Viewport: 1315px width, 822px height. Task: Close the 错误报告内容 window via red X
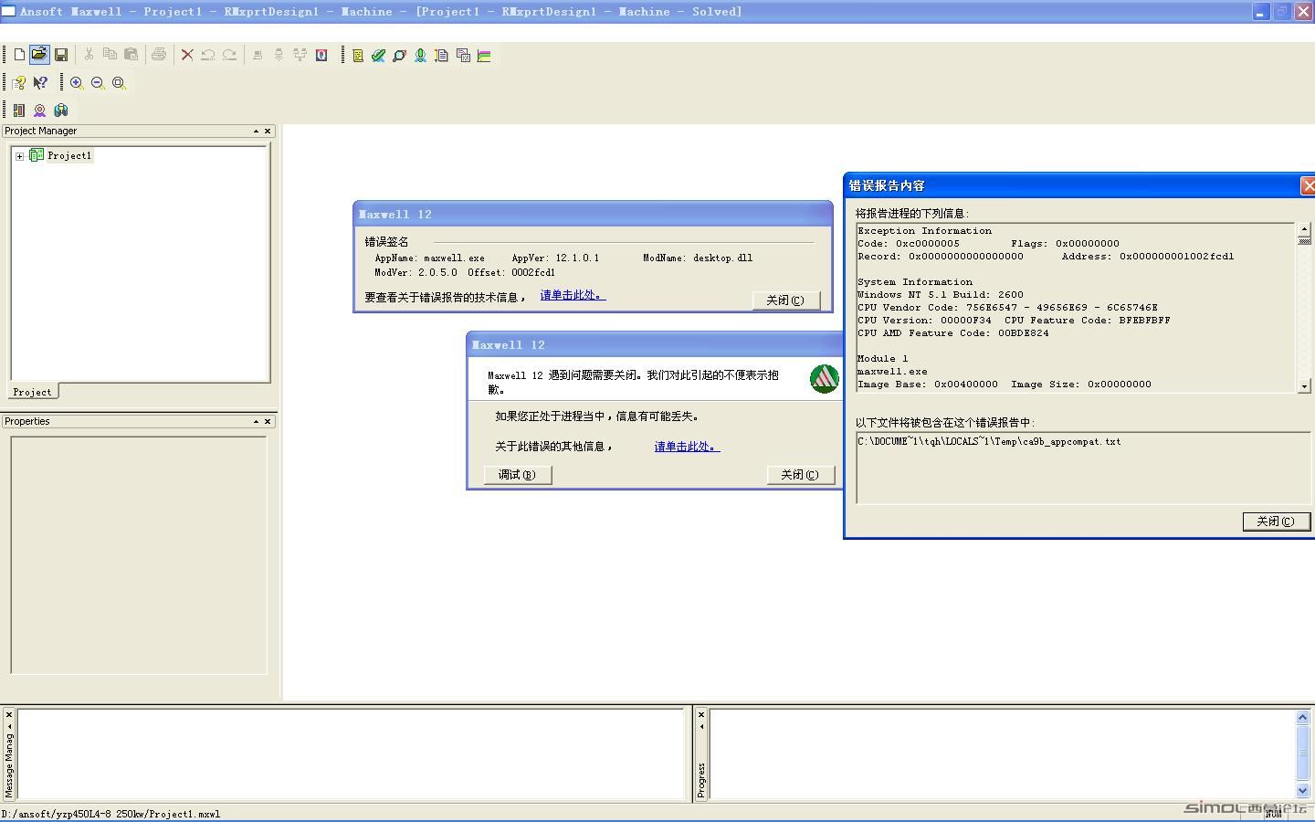(x=1308, y=185)
